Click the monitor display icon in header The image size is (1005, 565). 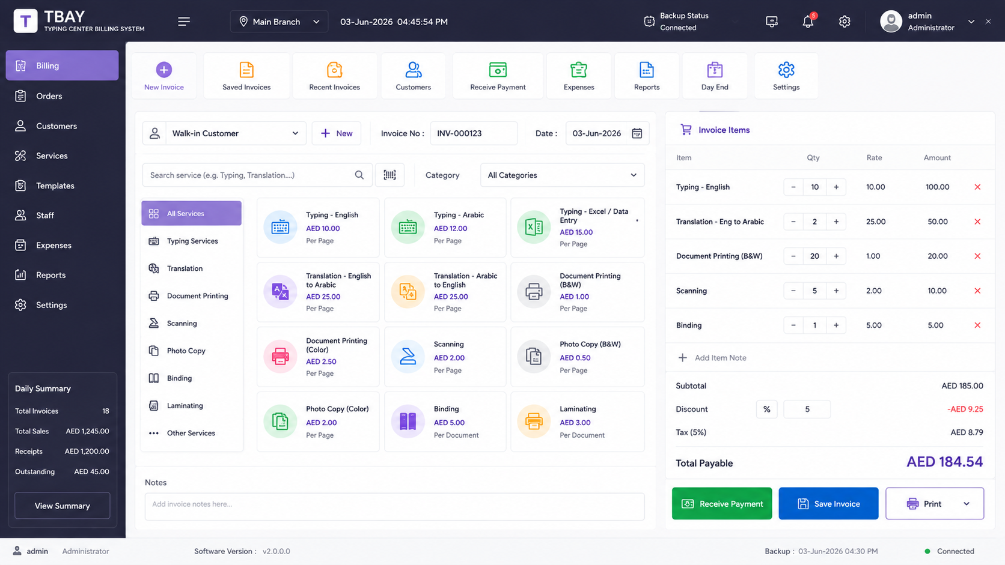pyautogui.click(x=772, y=22)
